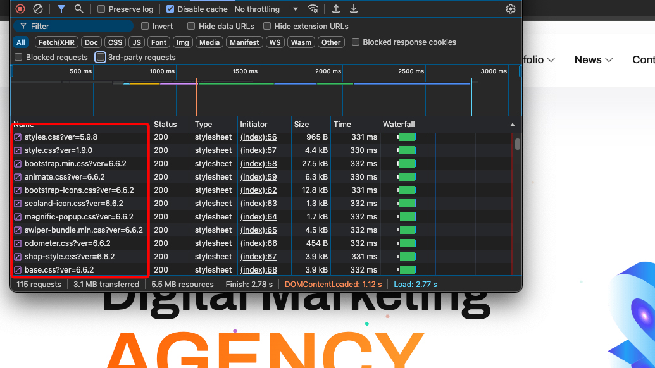Image resolution: width=655 pixels, height=368 pixels.
Task: Enable the 3rd-party requests checkbox
Action: pos(101,58)
